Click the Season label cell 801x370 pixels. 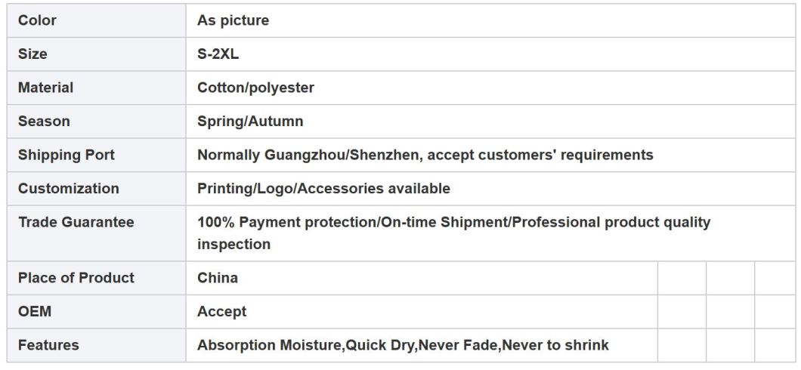point(97,122)
